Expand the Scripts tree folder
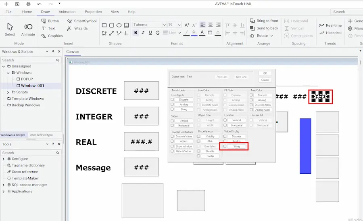 [x=8, y=92]
